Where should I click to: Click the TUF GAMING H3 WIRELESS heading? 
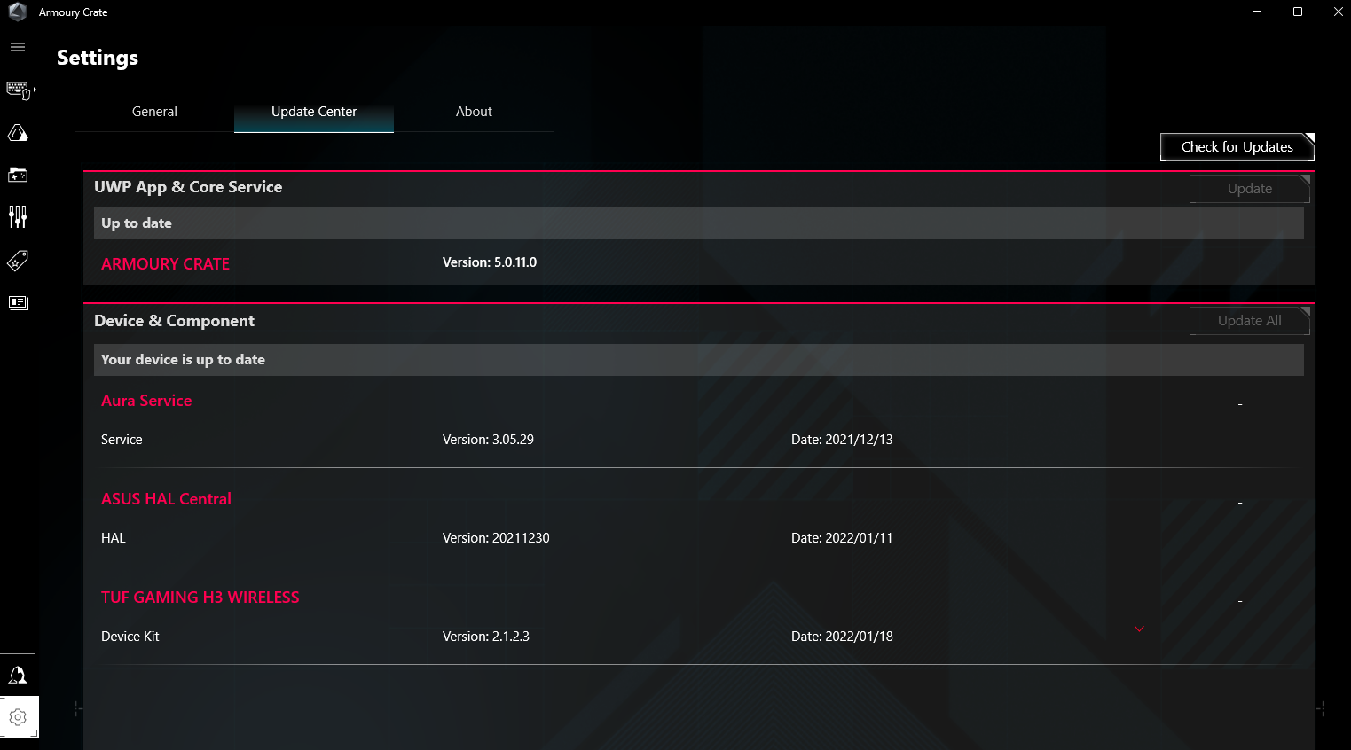point(200,598)
